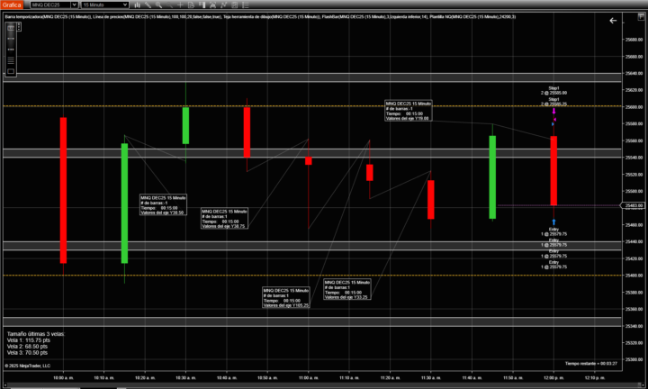Click the first icon in the floating drawing toolbar
The height and width of the screenshot is (389, 648).
coord(11,28)
